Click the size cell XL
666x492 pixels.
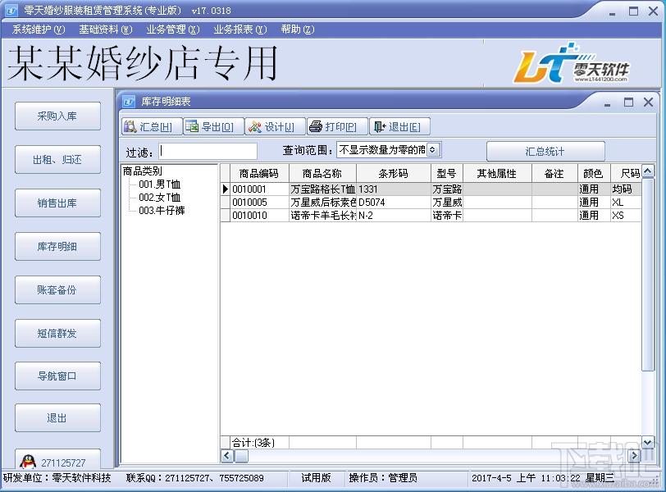pyautogui.click(x=626, y=202)
